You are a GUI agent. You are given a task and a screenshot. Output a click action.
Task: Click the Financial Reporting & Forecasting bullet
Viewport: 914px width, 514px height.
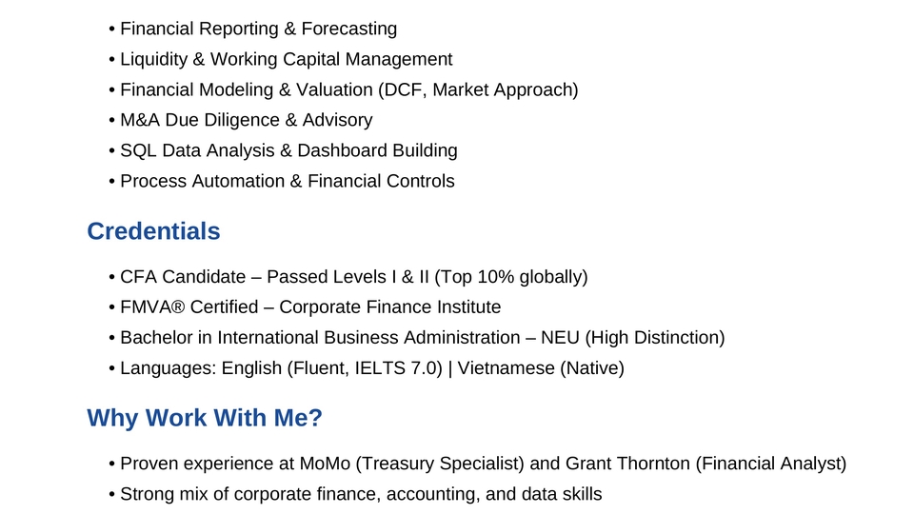[x=258, y=30]
